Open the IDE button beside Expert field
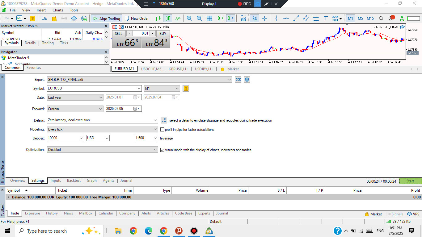Screen dimensions: 422x237 click(238, 80)
